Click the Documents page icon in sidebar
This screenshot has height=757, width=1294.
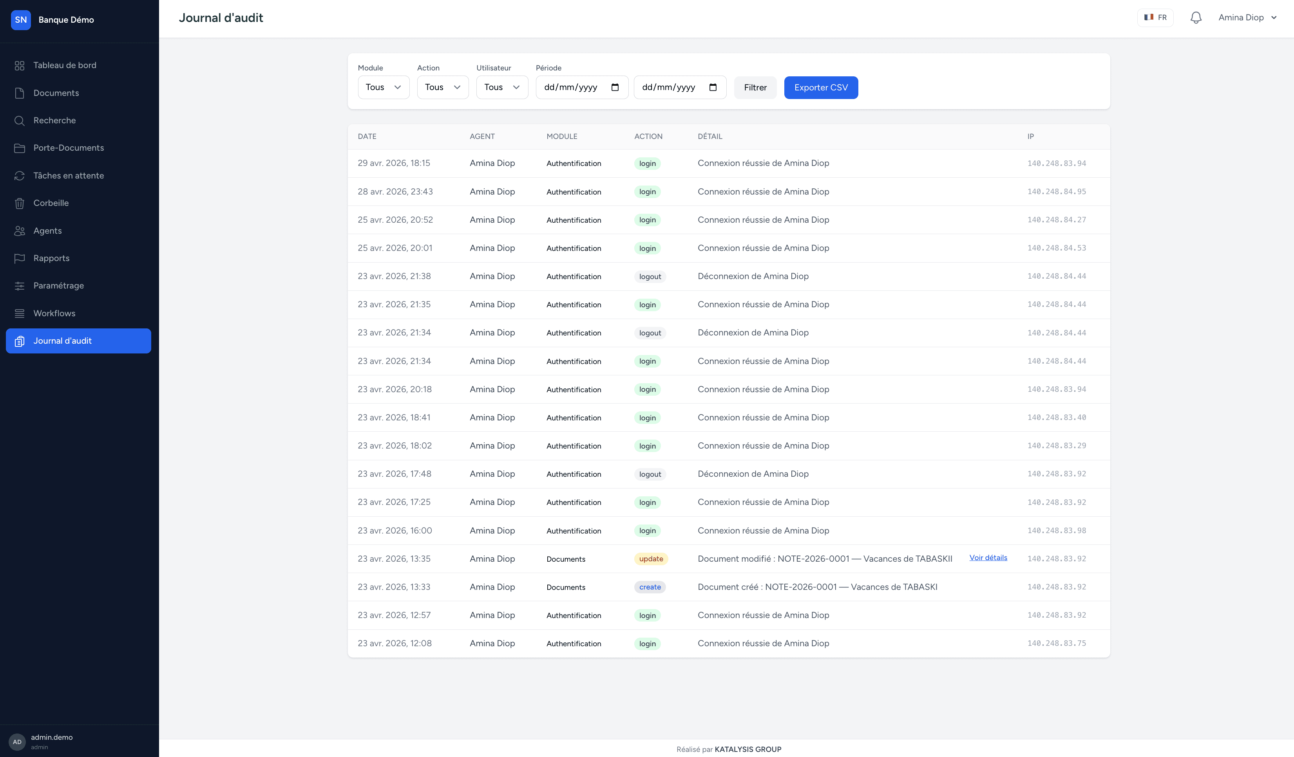tap(20, 93)
